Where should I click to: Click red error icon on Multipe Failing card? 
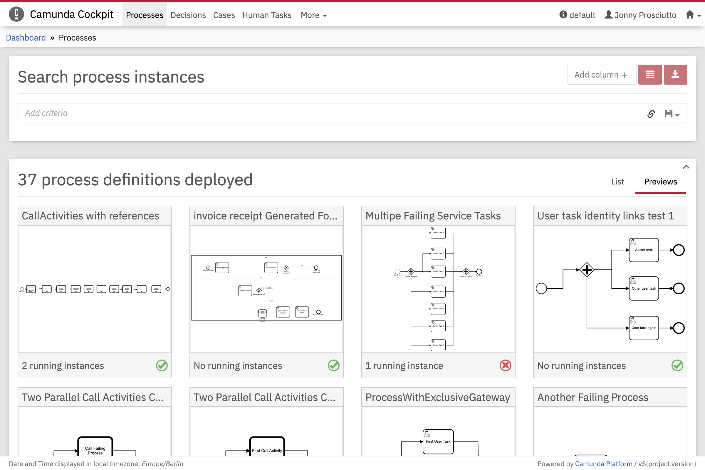pos(505,365)
